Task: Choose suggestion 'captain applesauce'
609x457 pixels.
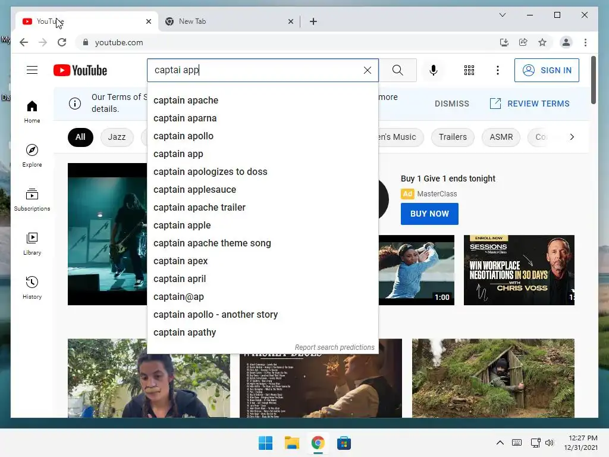Action: [262, 190]
